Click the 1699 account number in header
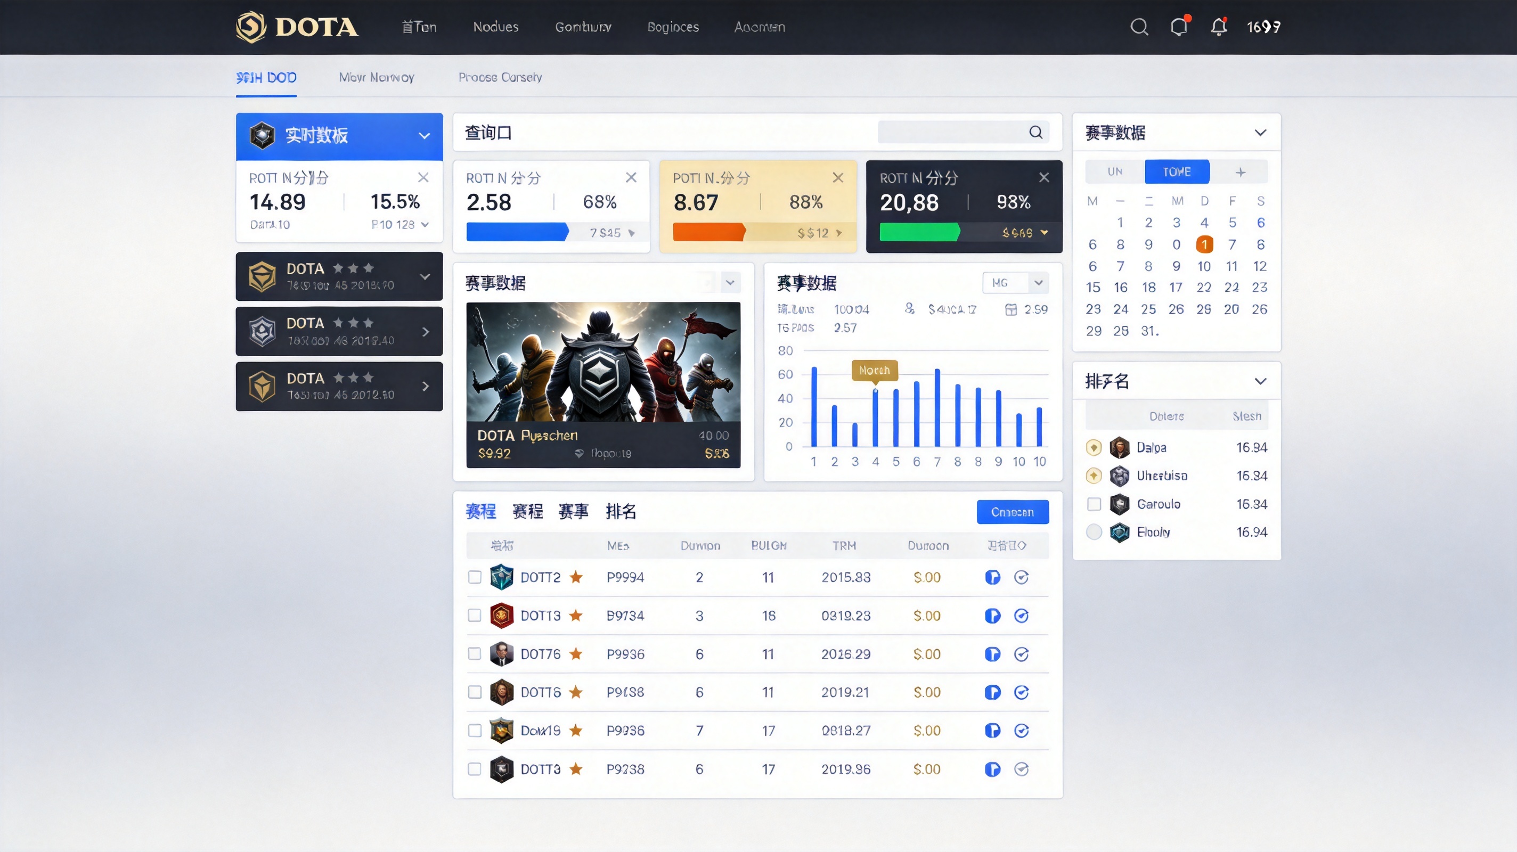The image size is (1517, 852). (1264, 27)
